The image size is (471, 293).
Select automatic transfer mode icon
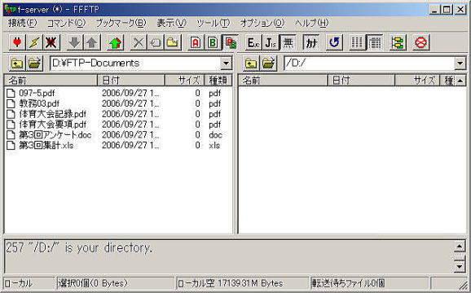[230, 42]
